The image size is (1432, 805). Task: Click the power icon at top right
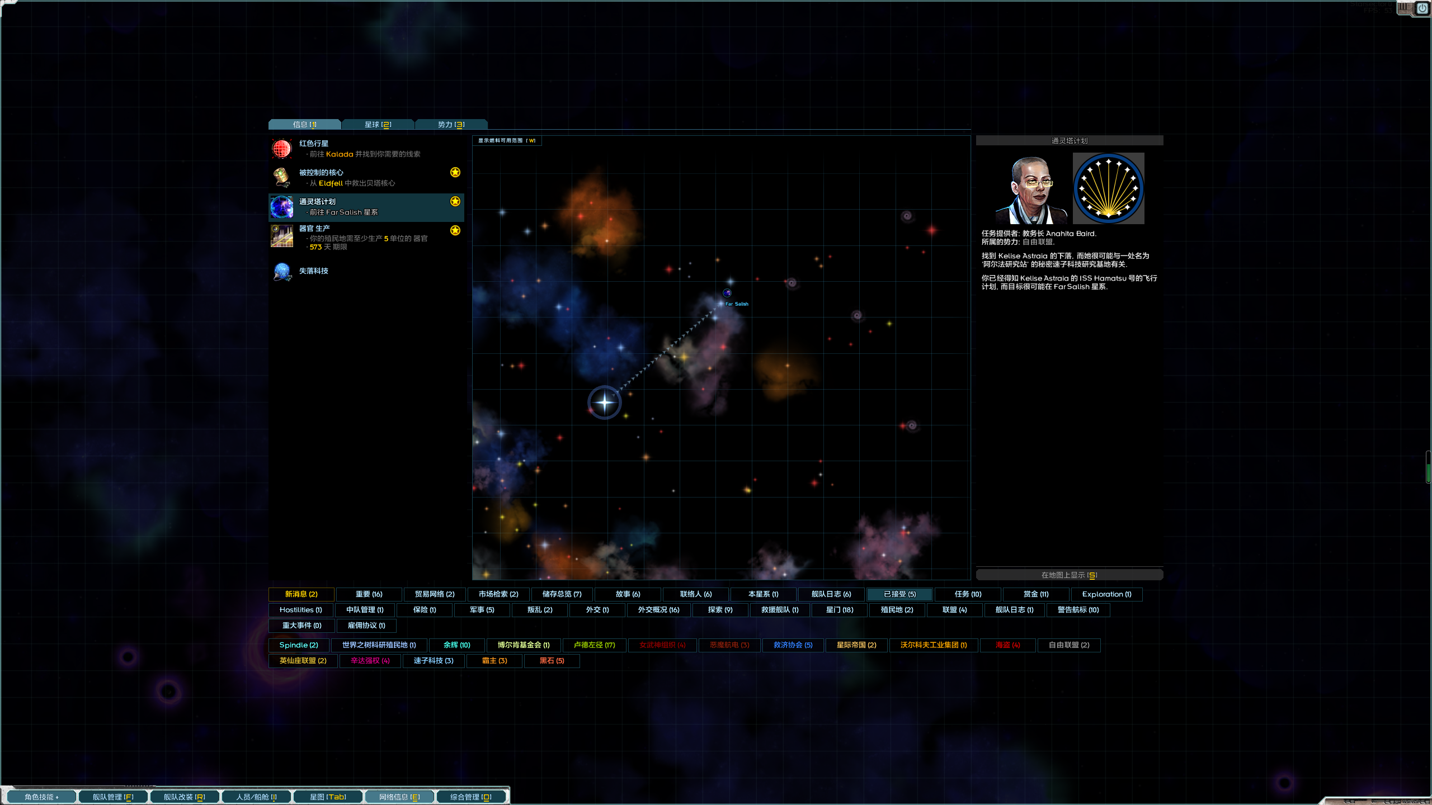[1422, 8]
